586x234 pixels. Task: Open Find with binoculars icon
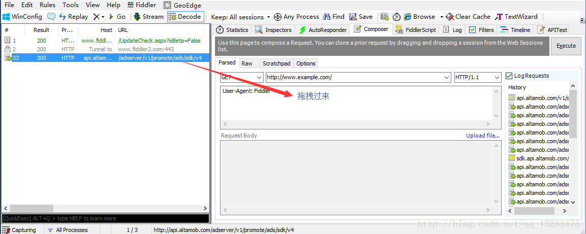coord(333,17)
